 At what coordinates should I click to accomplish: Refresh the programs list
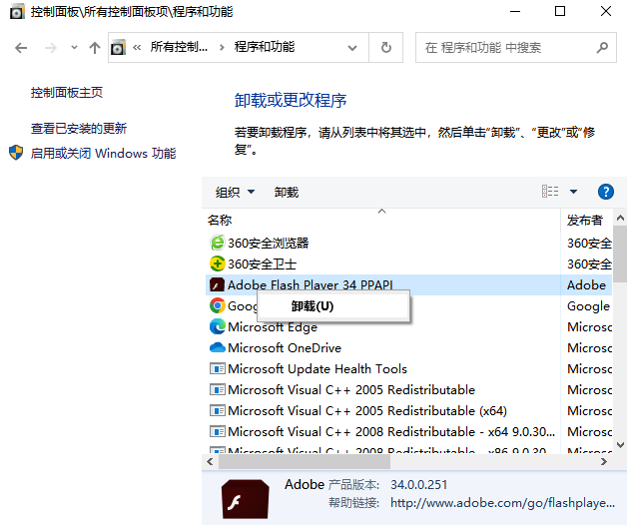[x=385, y=48]
